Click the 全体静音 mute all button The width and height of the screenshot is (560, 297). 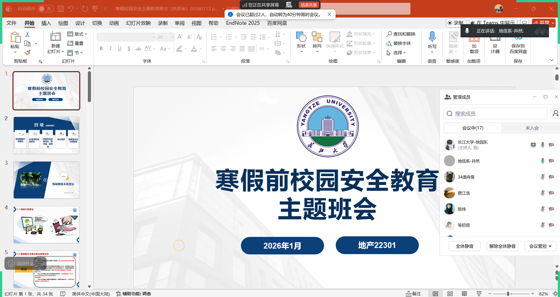[464, 246]
